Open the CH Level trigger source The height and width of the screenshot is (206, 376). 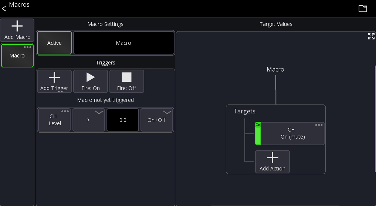tap(54, 120)
